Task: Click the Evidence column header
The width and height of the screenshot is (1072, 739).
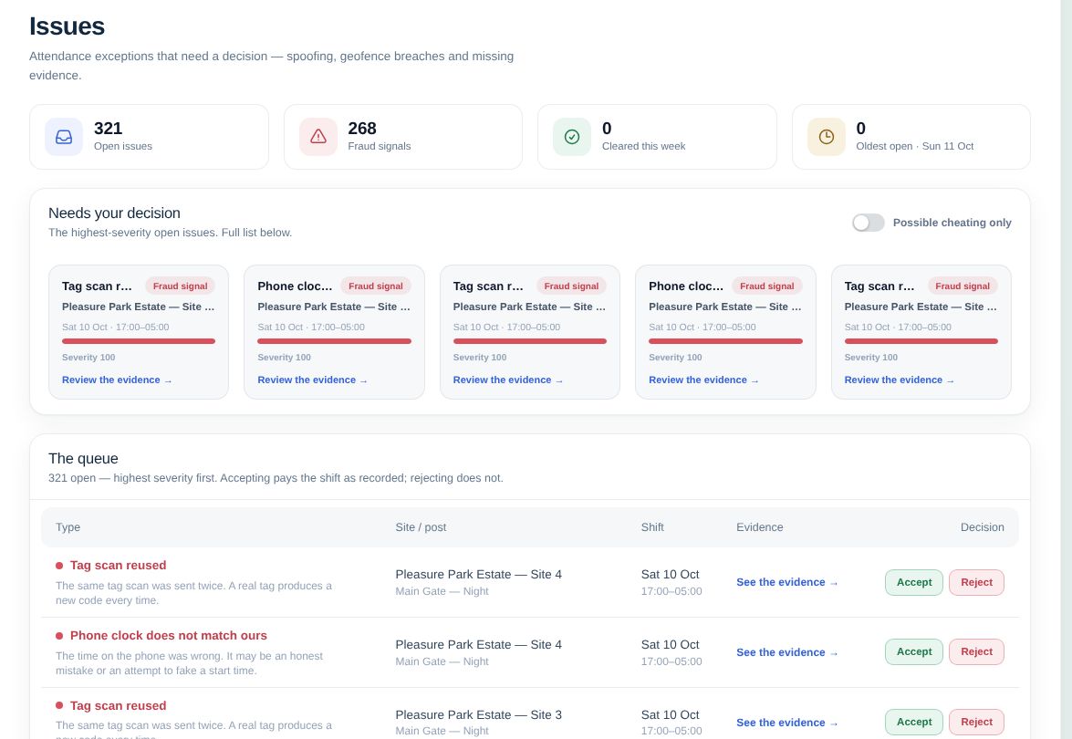Action: pos(760,527)
